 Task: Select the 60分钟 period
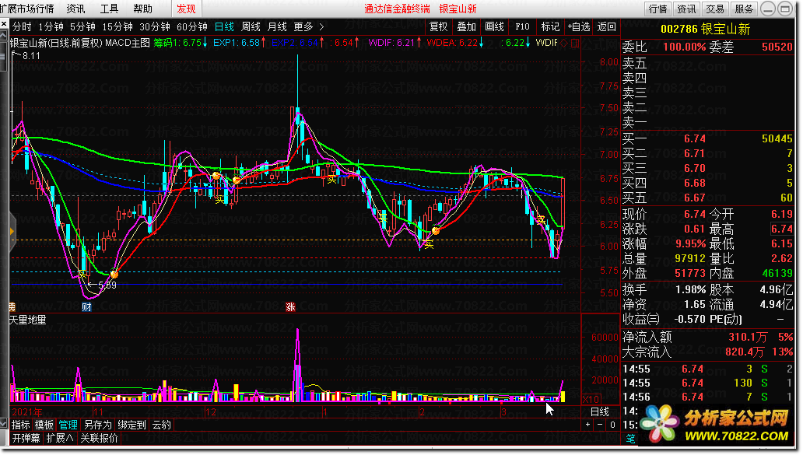pos(192,26)
